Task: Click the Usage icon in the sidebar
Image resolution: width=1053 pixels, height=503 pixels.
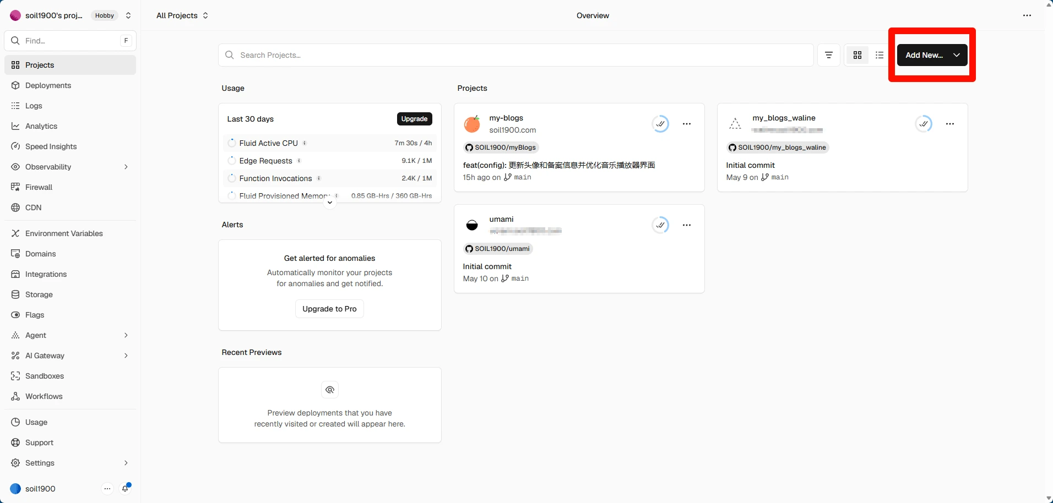Action: [x=15, y=422]
